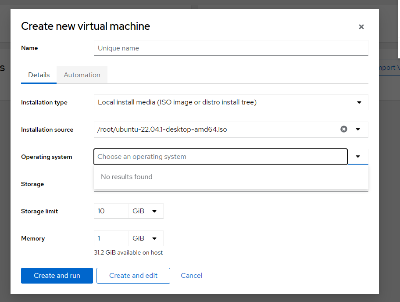This screenshot has width=400, height=302.
Task: Open the Memory unit dropdown arrow
Action: (x=154, y=238)
